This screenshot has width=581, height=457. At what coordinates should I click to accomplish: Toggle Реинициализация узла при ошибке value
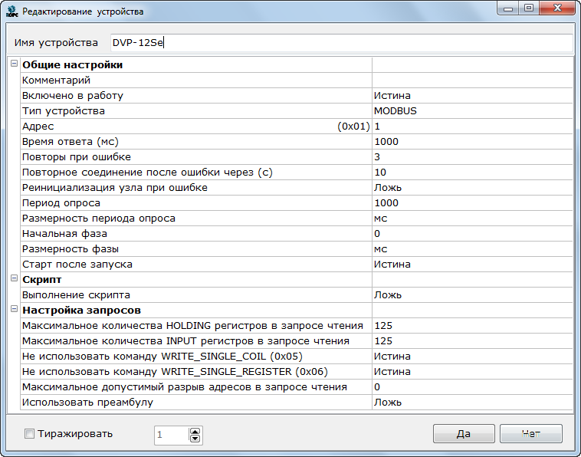coord(471,188)
